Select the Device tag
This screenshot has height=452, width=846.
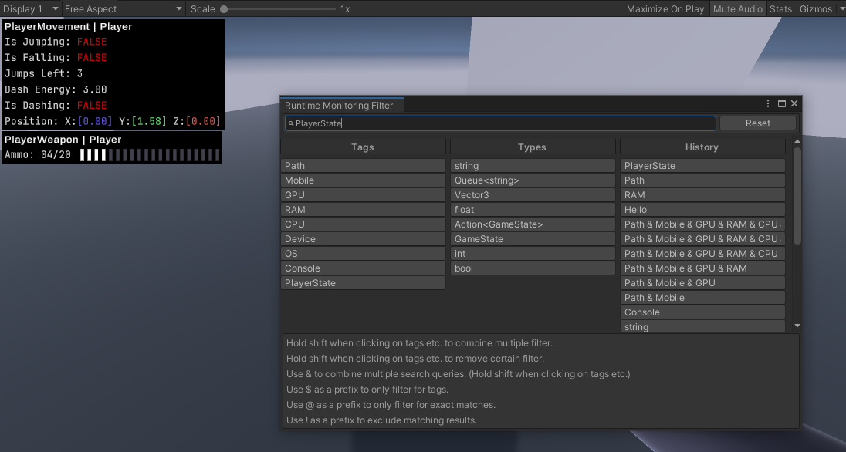363,238
